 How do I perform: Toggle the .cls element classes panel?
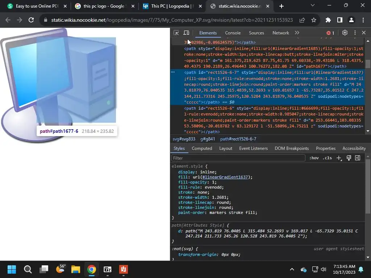pos(327,158)
